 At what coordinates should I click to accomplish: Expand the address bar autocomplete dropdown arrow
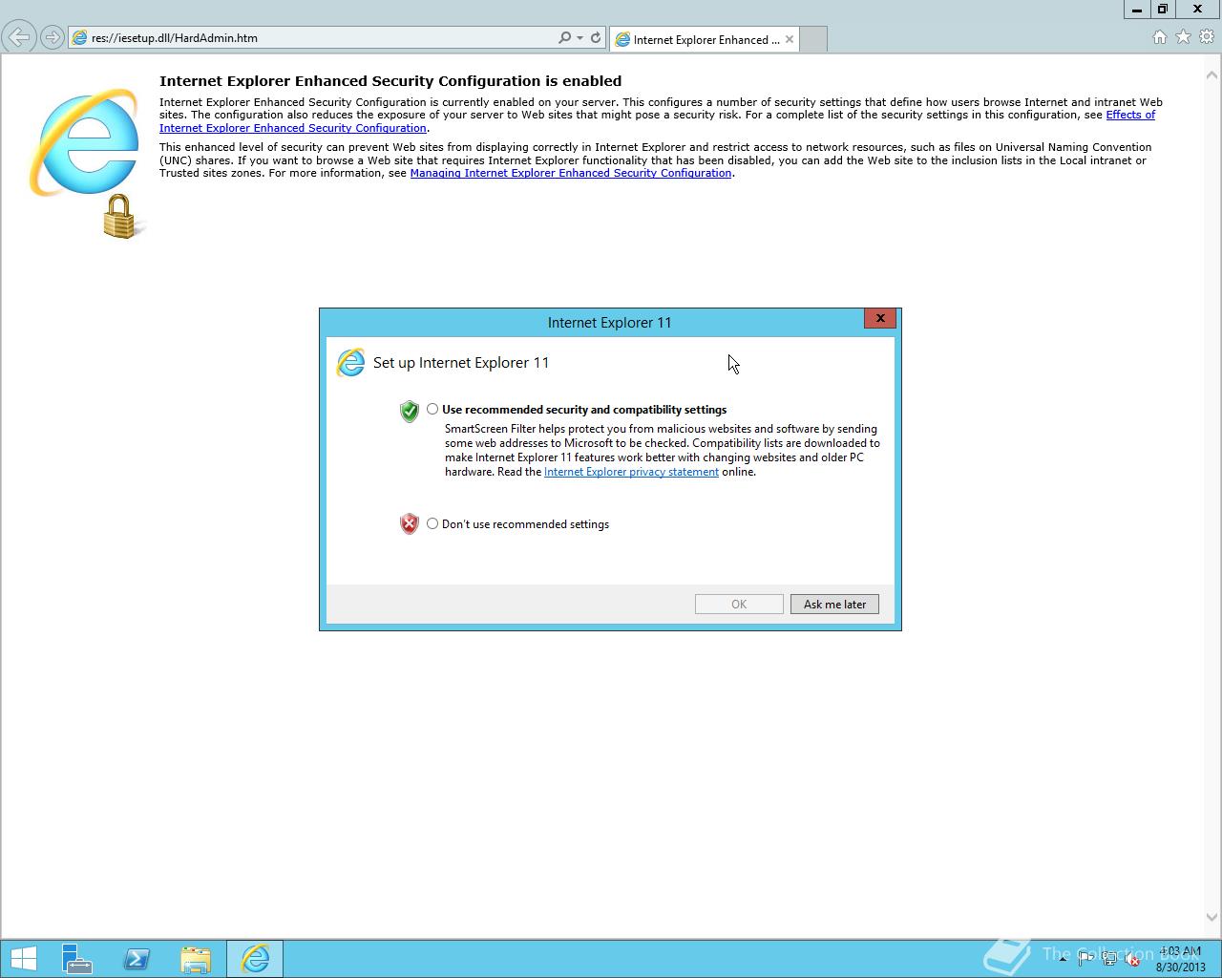pos(579,38)
